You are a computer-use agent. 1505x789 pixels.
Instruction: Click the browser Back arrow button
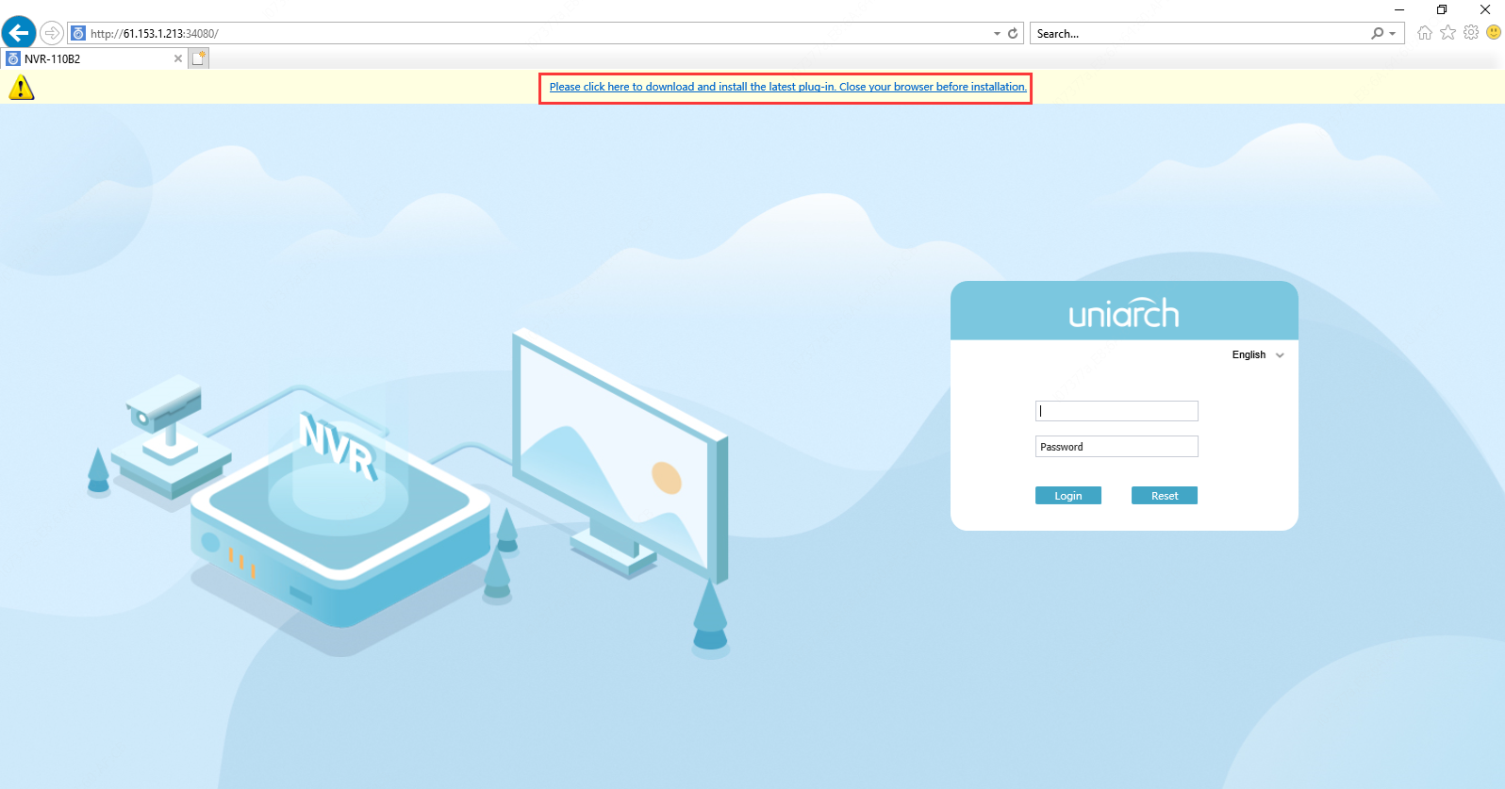tap(19, 33)
